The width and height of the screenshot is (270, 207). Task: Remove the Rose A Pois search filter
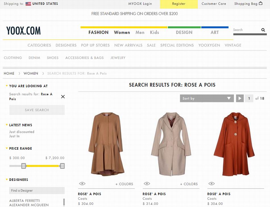click(x=63, y=97)
